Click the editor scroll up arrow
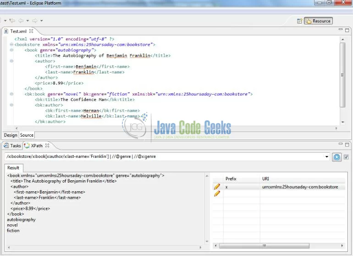Screen dimensions: 353x256 pos(342,39)
